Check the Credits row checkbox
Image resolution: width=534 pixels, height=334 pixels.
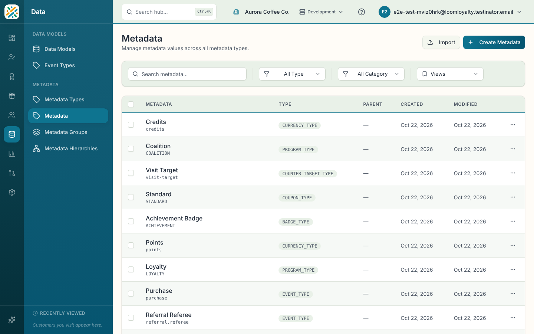pyautogui.click(x=131, y=125)
